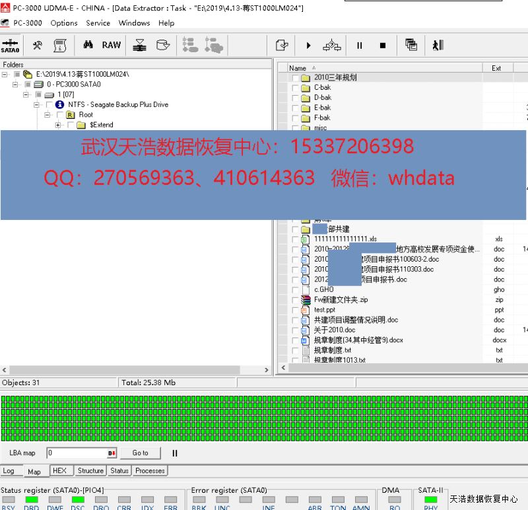Click the cascading windows toolbar icon

411,45
